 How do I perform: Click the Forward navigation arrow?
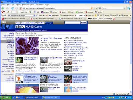click(x=8, y=8)
